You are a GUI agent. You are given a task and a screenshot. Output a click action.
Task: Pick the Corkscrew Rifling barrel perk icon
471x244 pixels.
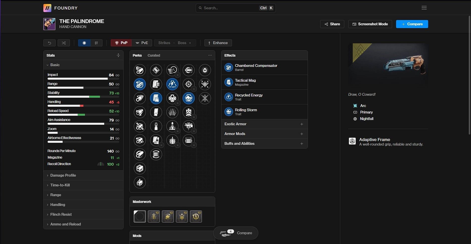coord(140,98)
